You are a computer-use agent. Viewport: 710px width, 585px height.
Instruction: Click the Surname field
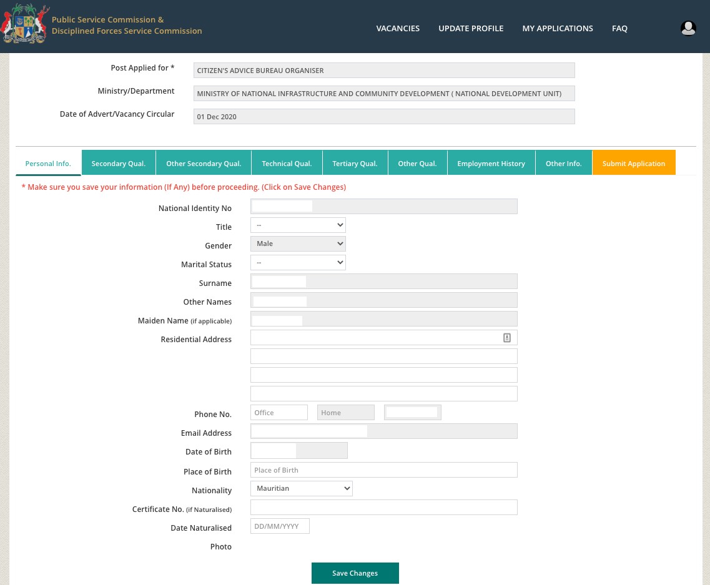pyautogui.click(x=384, y=281)
